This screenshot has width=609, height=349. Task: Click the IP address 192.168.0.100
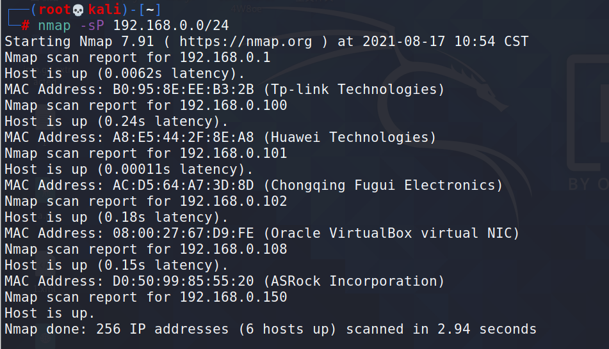coord(233,105)
